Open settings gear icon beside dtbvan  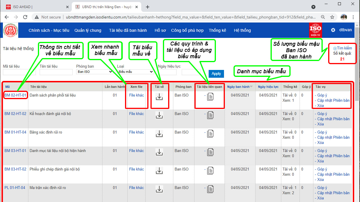(333, 30)
